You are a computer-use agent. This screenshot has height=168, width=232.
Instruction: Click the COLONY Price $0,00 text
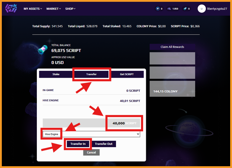coord(151,26)
